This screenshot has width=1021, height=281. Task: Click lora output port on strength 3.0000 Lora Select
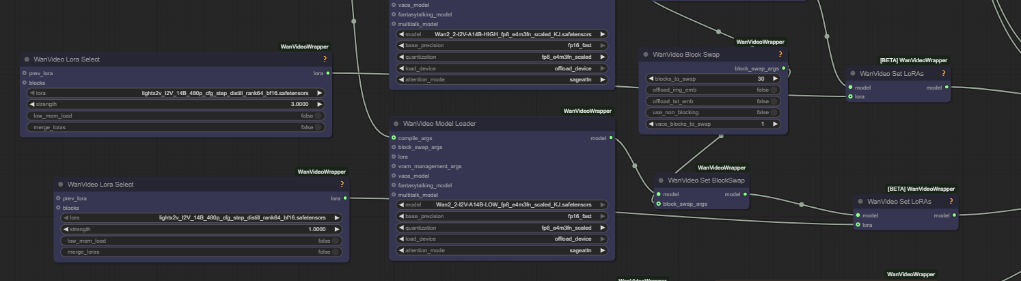[x=328, y=72]
